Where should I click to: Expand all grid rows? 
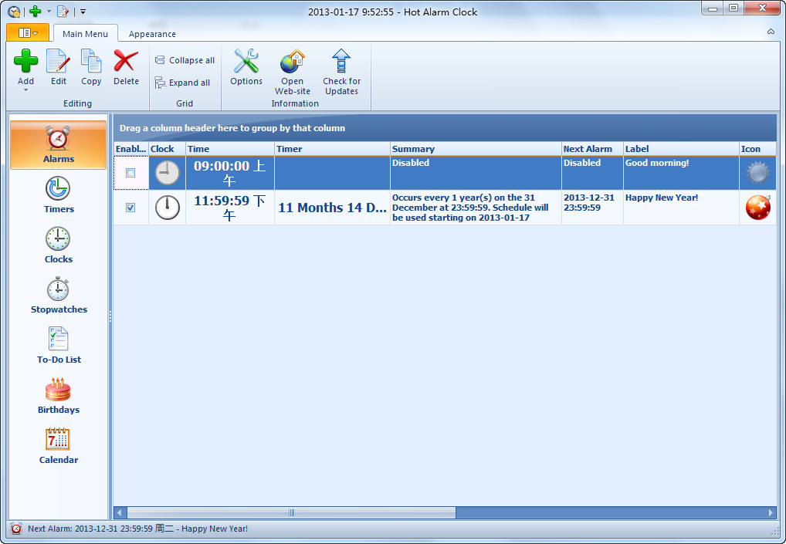pos(182,83)
